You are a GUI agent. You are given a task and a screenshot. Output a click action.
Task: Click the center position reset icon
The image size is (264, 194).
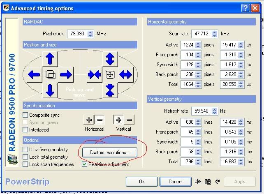click(50, 74)
